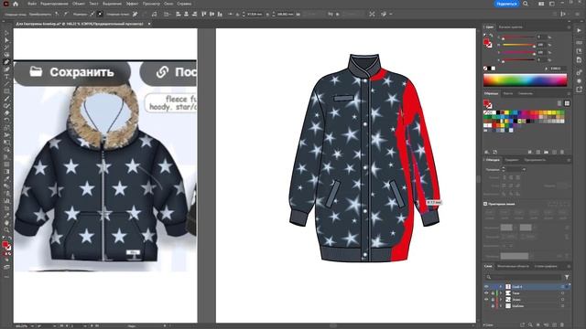Screen dimensions: 586x329
Task: Click the Сохранить button in the reference image
Action: tap(72, 72)
